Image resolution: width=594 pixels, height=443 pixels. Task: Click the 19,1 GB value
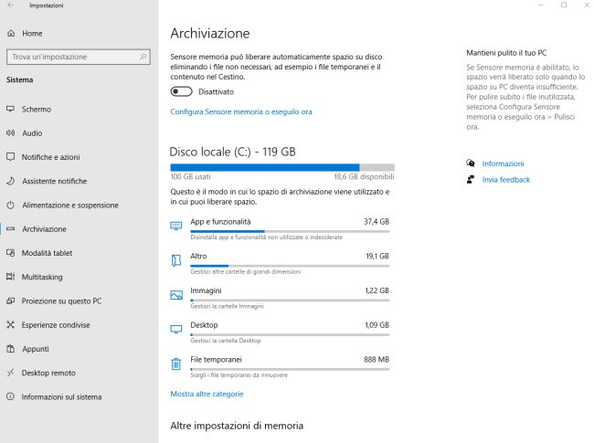[x=377, y=256]
